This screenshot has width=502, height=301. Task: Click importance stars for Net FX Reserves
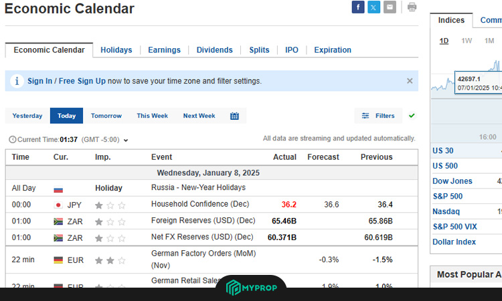[110, 238]
